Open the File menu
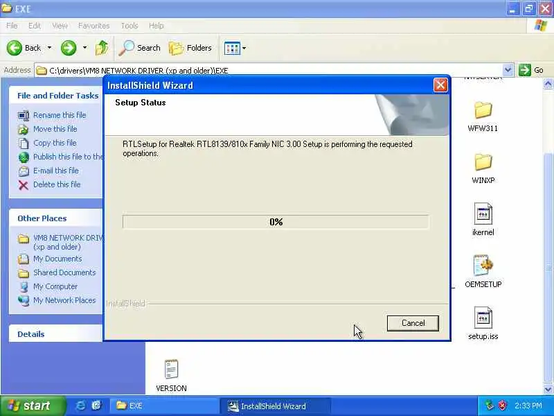Image resolution: width=554 pixels, height=416 pixels. 12,26
